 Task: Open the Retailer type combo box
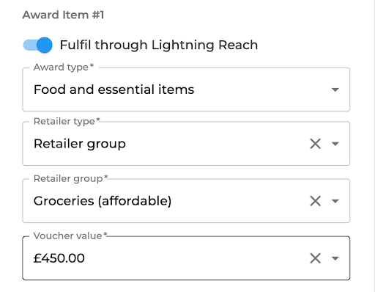click(x=186, y=144)
